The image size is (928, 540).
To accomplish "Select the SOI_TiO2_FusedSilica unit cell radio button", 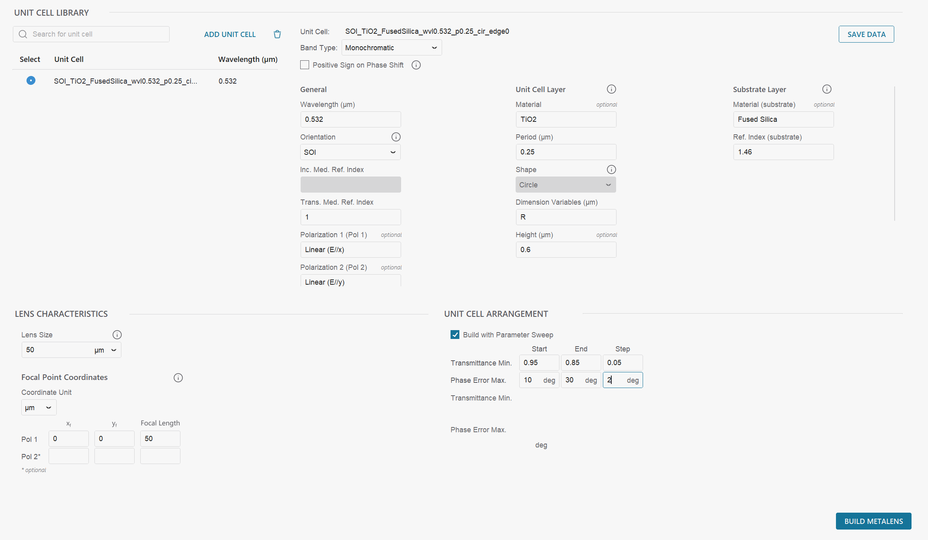I will 31,81.
